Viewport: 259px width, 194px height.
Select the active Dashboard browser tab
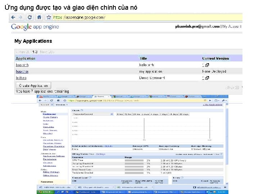(x=101, y=97)
